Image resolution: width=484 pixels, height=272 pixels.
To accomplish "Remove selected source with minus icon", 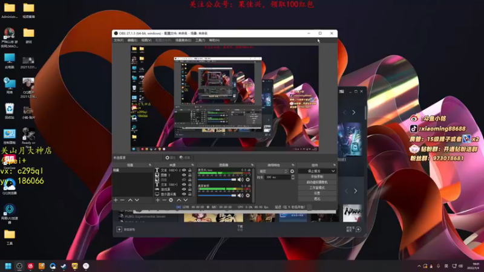I will [165, 200].
